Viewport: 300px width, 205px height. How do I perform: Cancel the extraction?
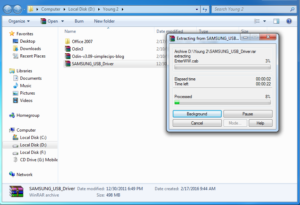pos(197,123)
